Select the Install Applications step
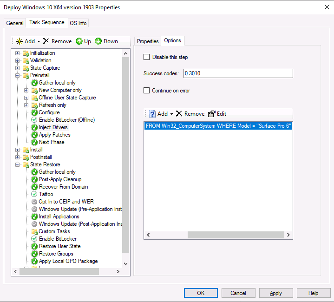Viewport: 334px width, 302px height. [59, 217]
